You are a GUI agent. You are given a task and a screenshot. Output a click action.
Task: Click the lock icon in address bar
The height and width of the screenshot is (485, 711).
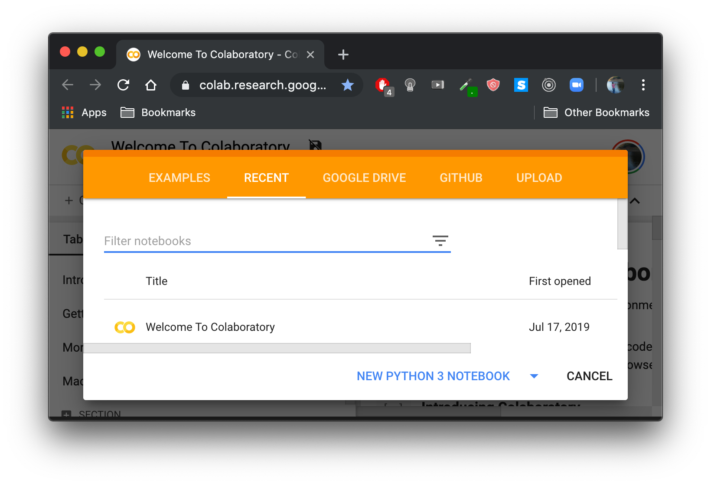click(186, 85)
